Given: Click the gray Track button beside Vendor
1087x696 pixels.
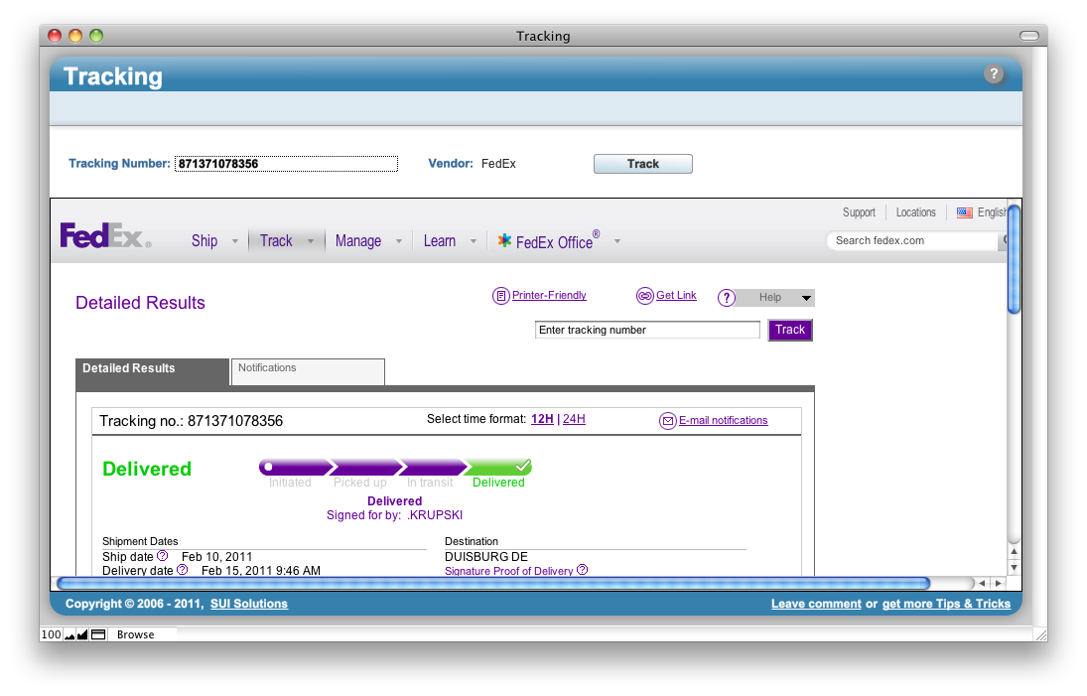Looking at the screenshot, I should point(642,164).
